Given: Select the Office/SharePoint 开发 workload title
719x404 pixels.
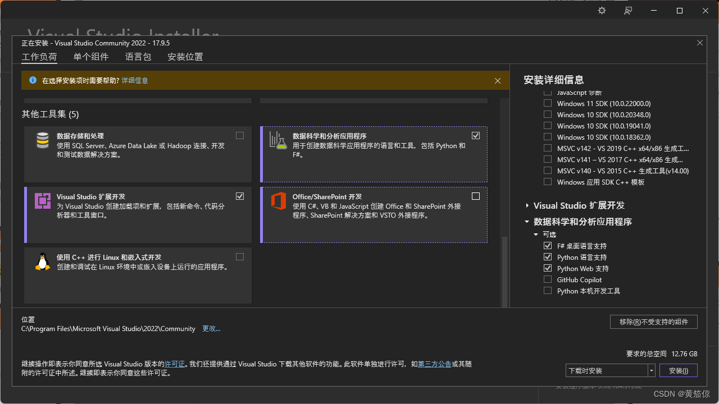Looking at the screenshot, I should [327, 196].
